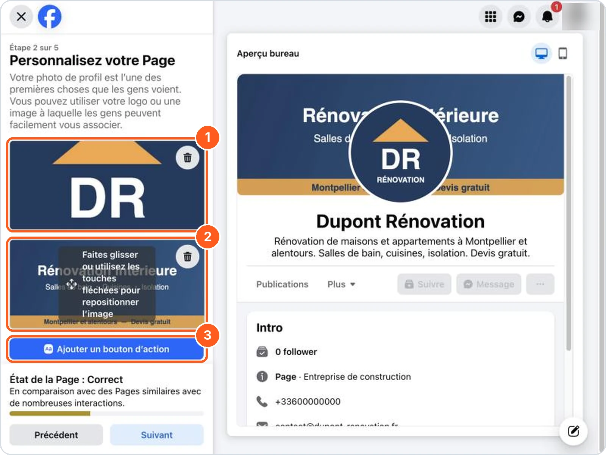Close the page setup with the X icon

pos(21,17)
